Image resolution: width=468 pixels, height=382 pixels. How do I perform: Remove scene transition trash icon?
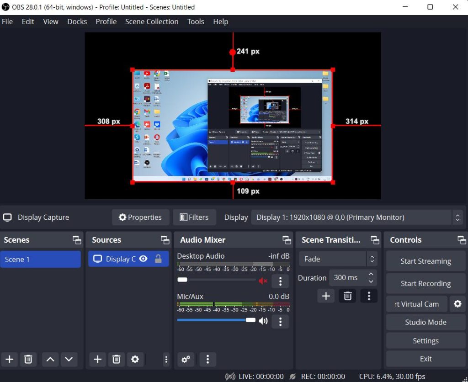coord(347,296)
